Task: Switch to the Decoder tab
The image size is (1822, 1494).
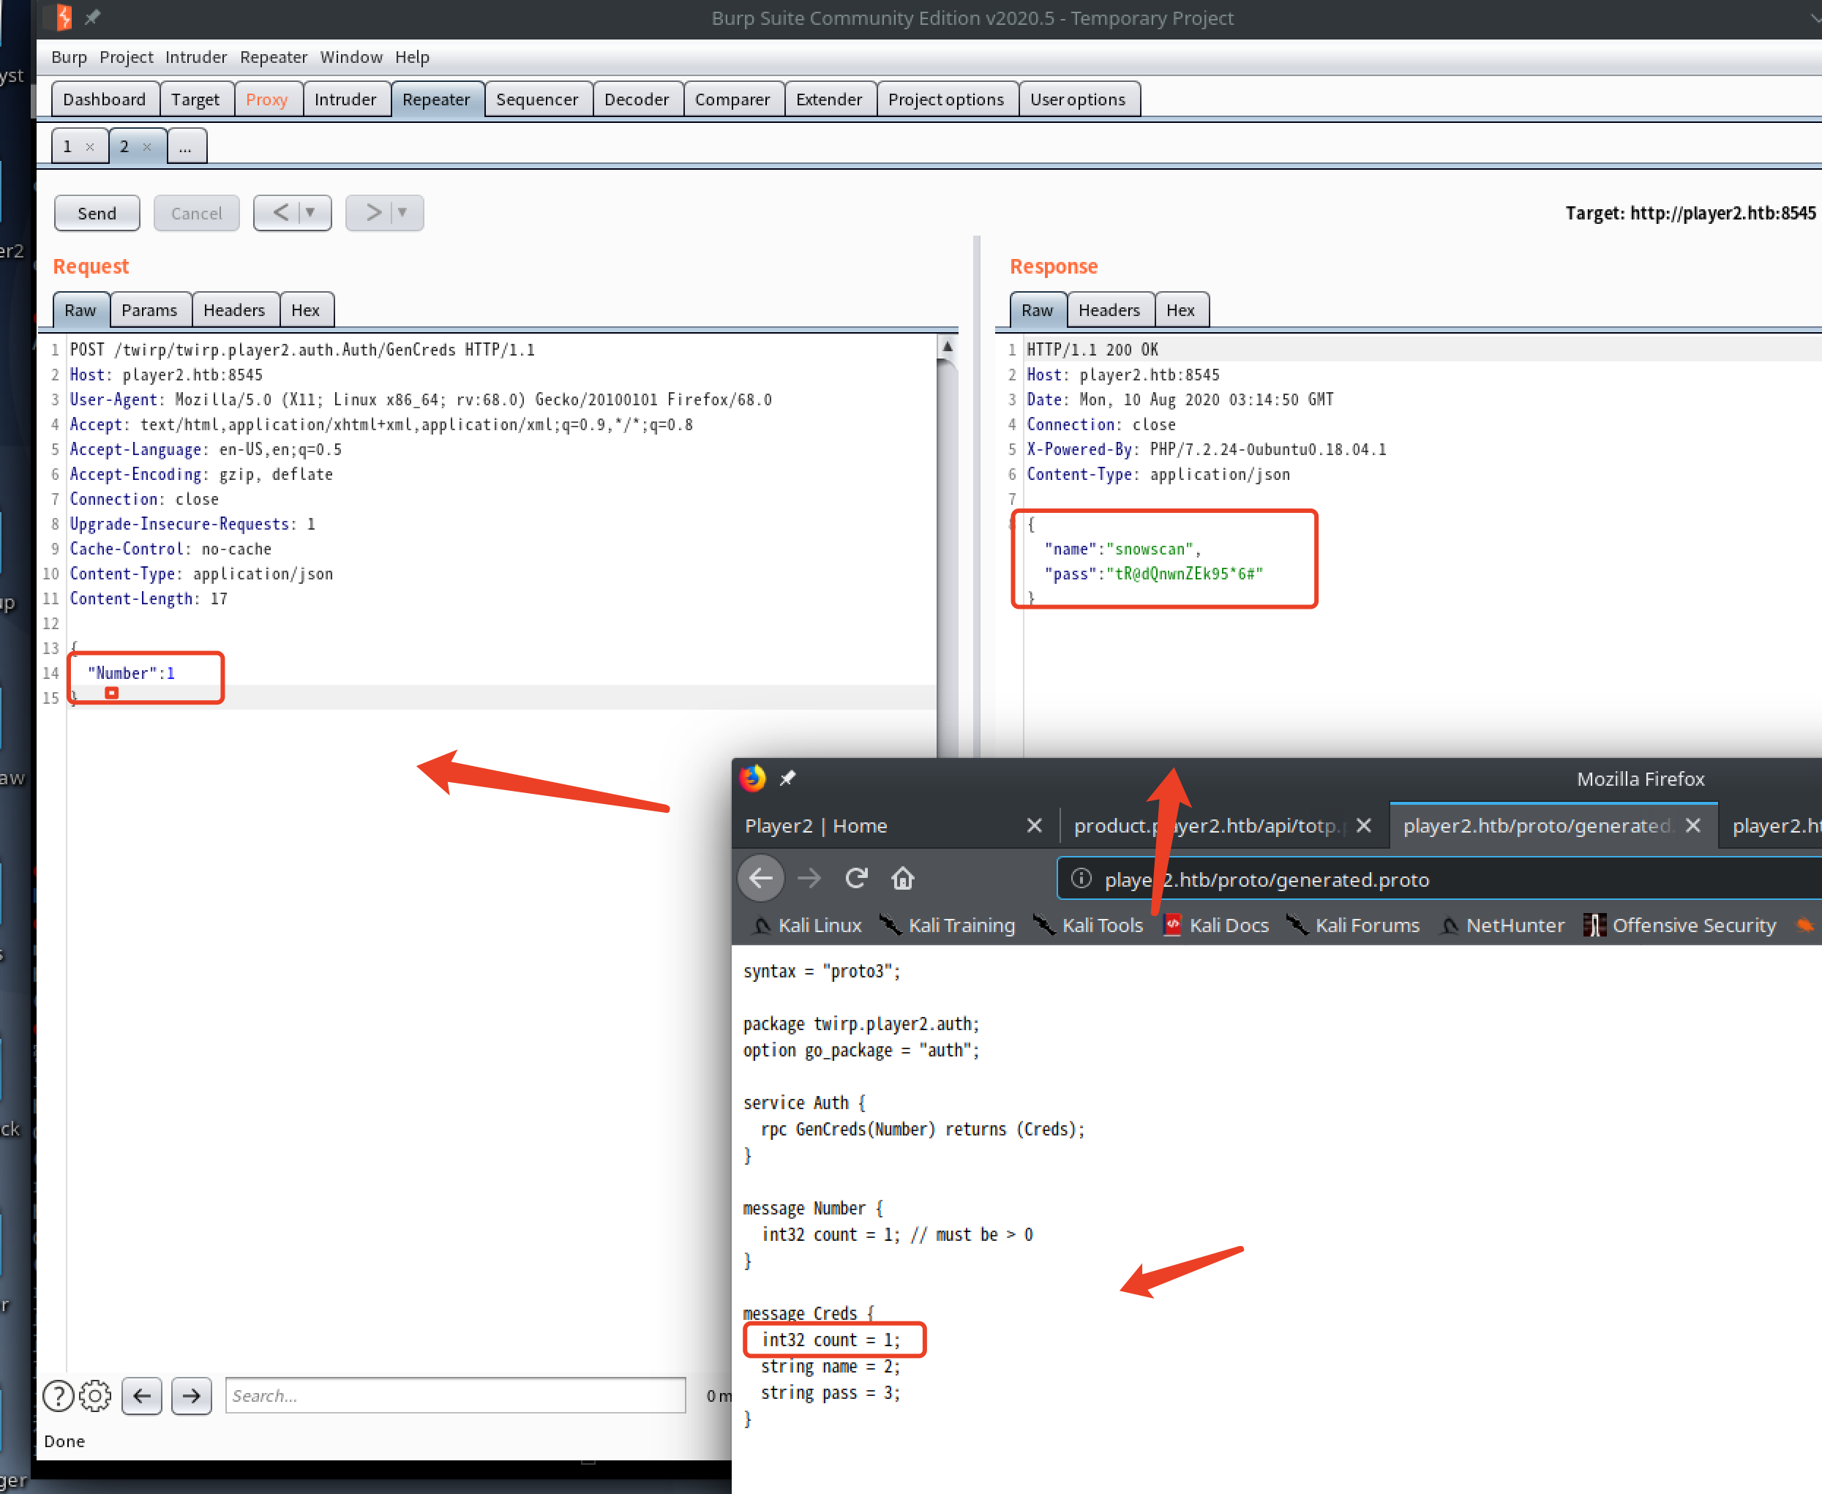Action: click(x=636, y=99)
